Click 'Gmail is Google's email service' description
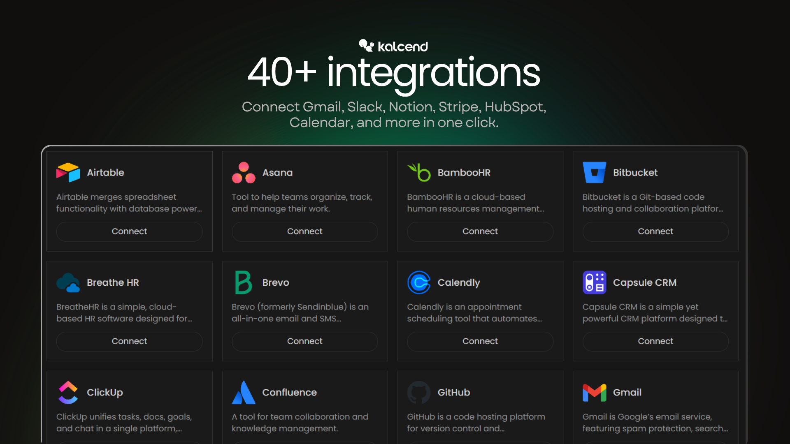The image size is (790, 444). pos(655,422)
